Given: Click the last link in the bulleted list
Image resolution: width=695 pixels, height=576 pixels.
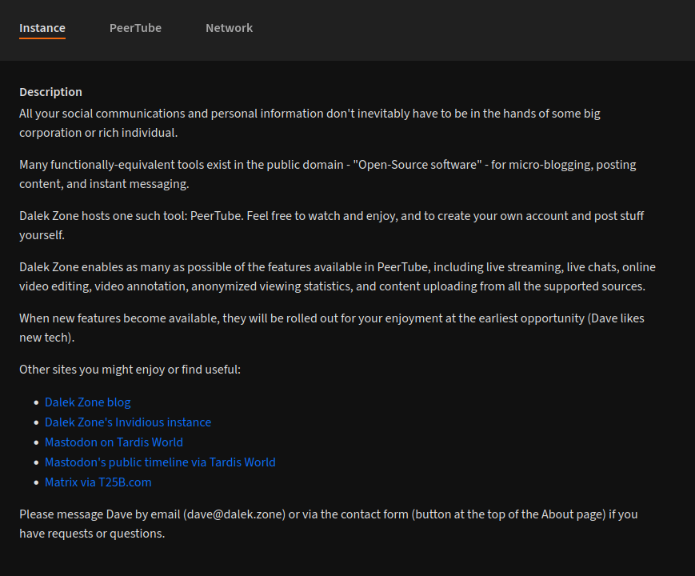Looking at the screenshot, I should click(98, 482).
